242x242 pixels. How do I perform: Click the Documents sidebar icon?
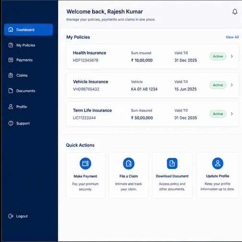[x=11, y=91]
